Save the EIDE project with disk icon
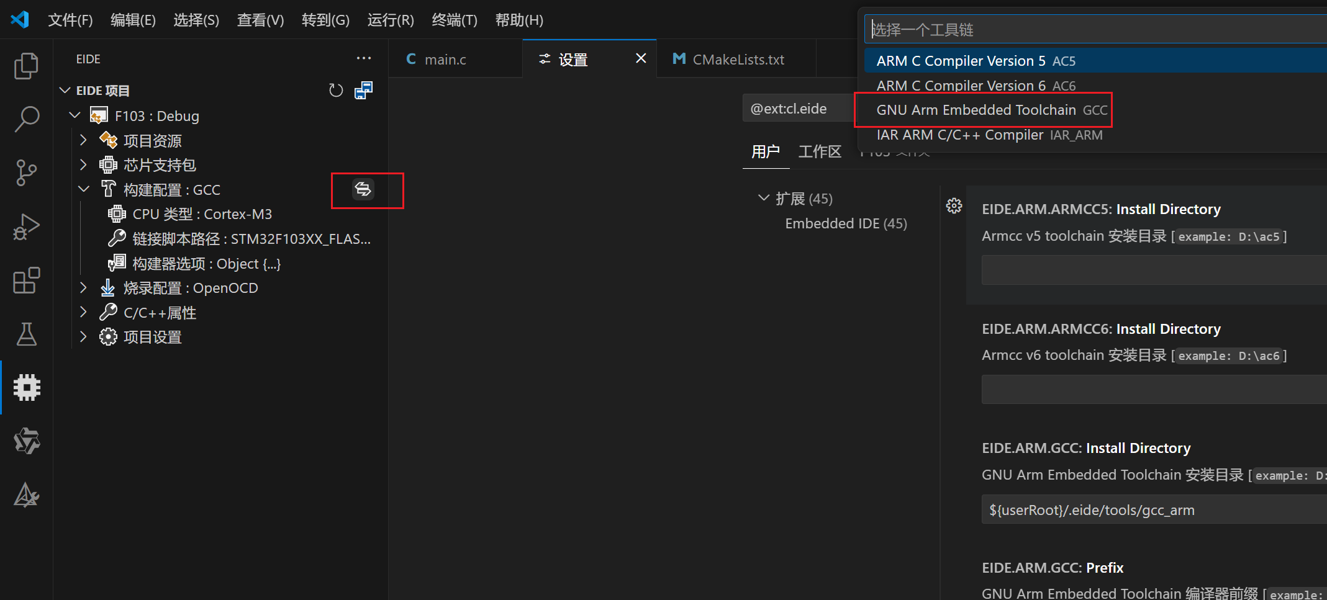Image resolution: width=1327 pixels, height=600 pixels. point(363,91)
